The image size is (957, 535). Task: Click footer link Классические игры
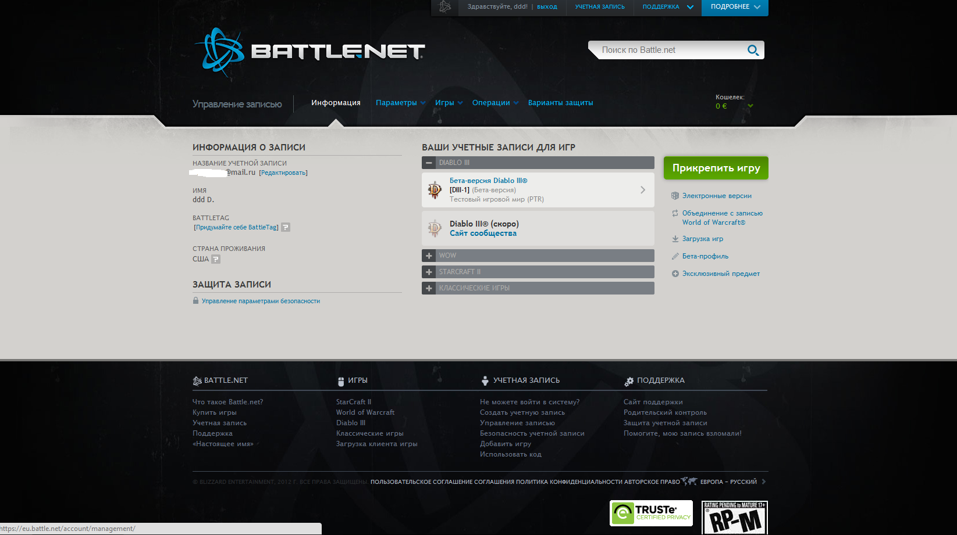(370, 433)
